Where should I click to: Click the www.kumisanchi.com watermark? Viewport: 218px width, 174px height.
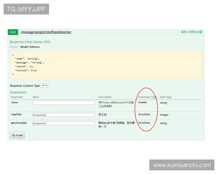pos(181,165)
